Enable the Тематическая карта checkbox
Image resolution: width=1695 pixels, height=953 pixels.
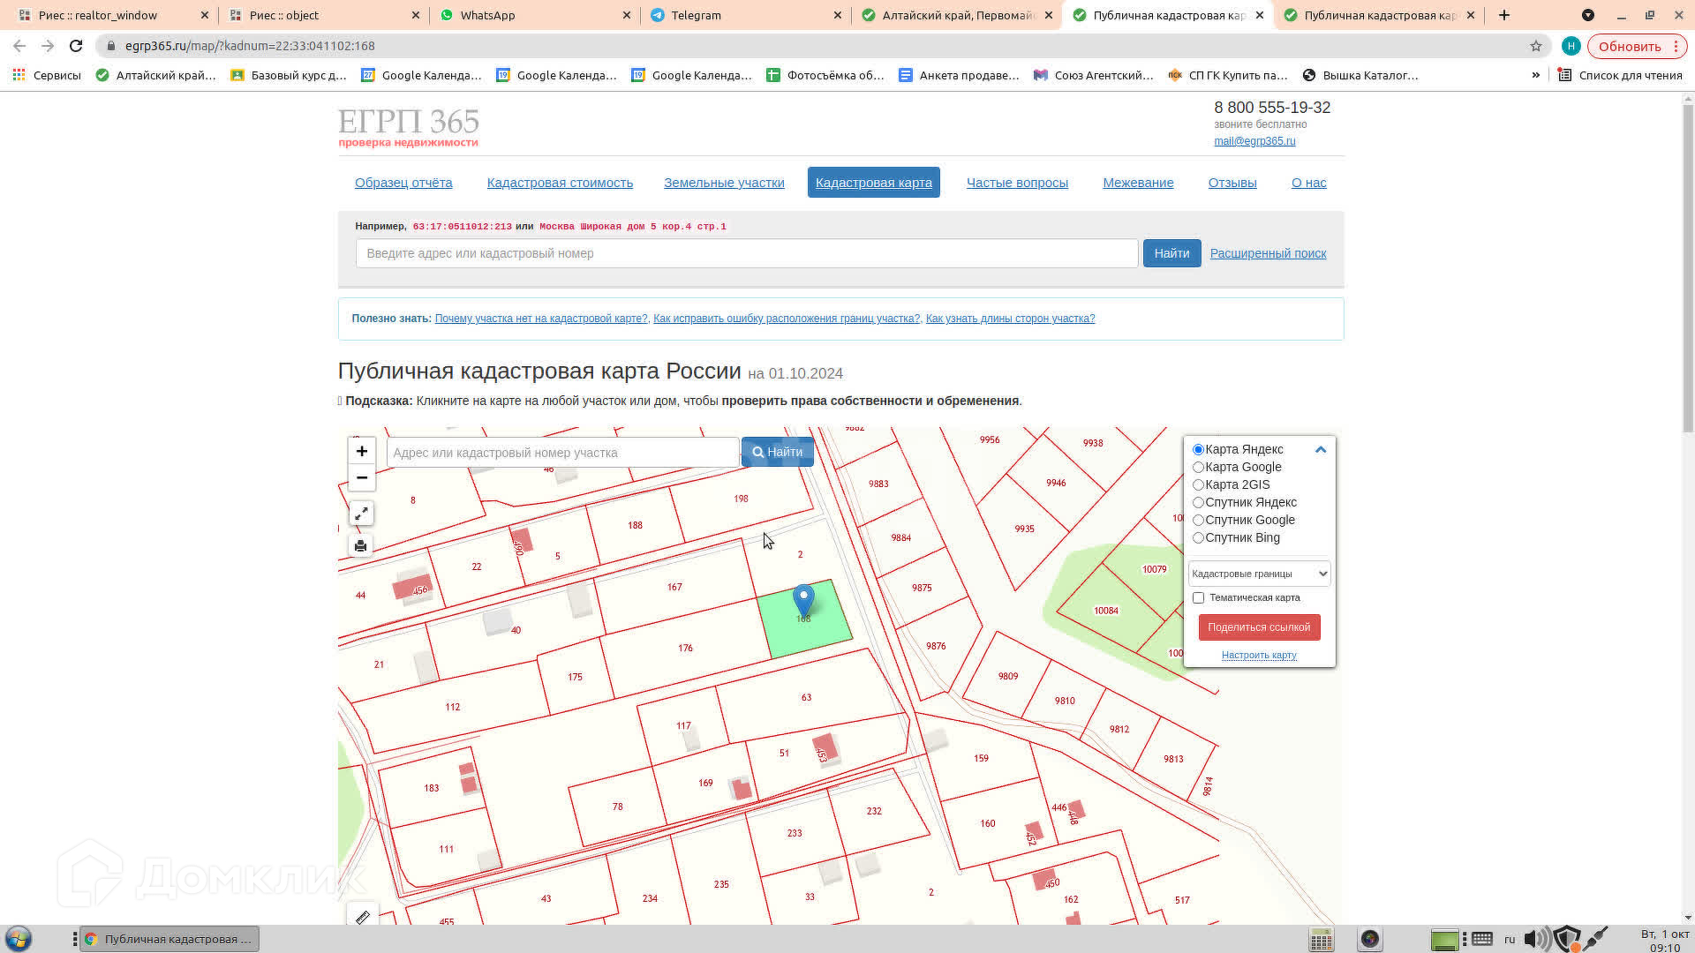[1198, 598]
